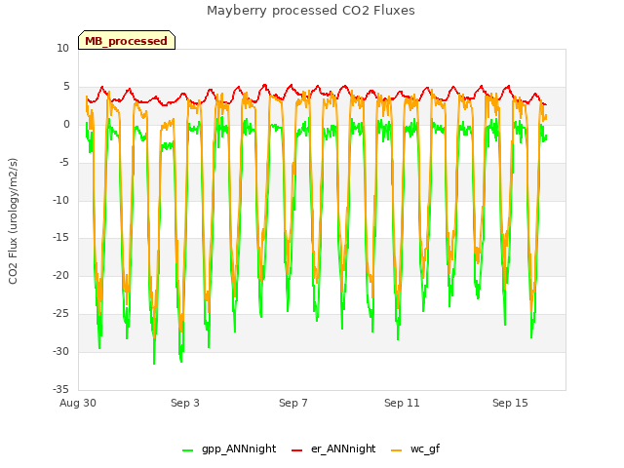The height and width of the screenshot is (468, 624).
Task: Click the 0 y-axis tick label
Action: (x=66, y=125)
